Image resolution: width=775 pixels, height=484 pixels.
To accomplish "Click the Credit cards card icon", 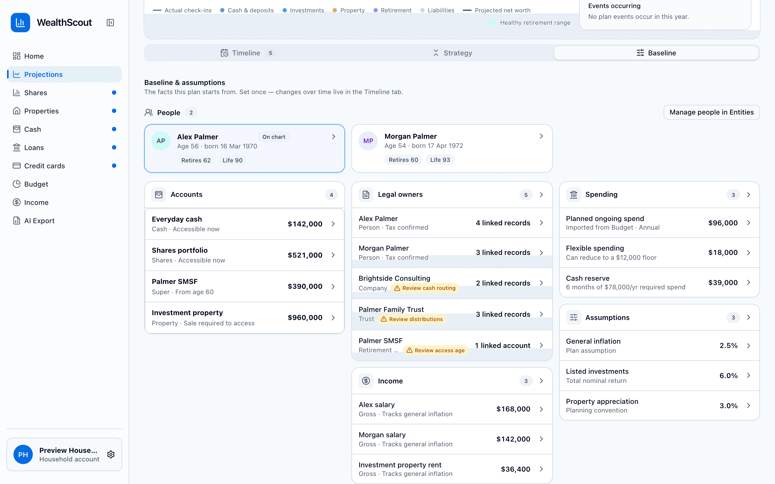I will (x=17, y=165).
